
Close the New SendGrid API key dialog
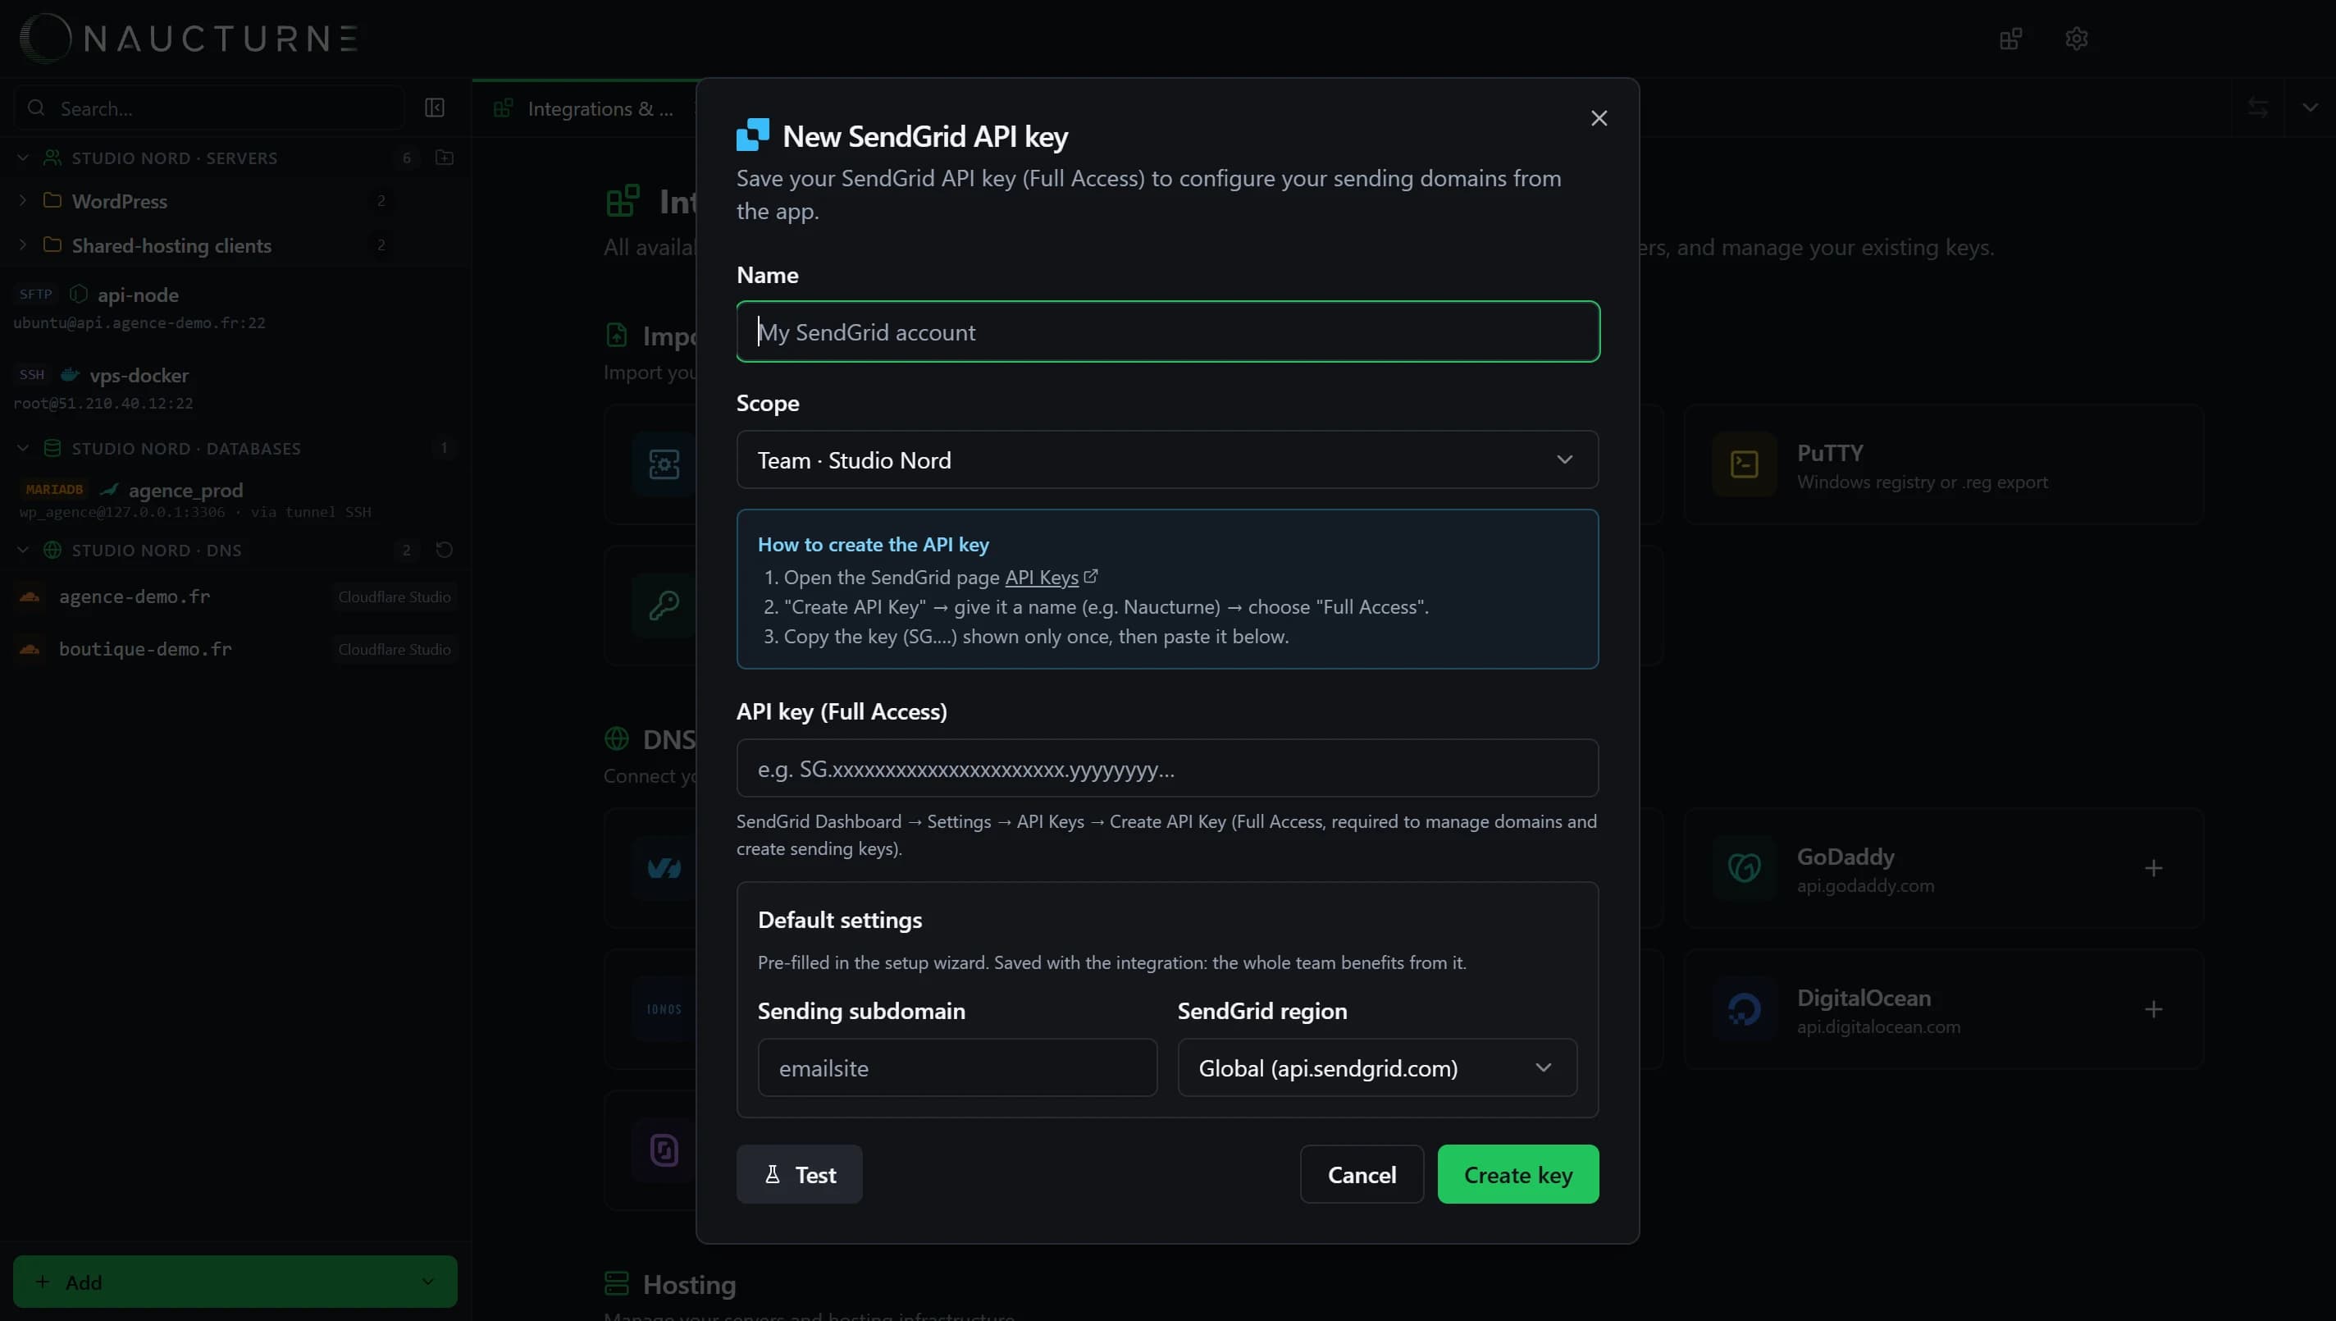click(x=1599, y=119)
